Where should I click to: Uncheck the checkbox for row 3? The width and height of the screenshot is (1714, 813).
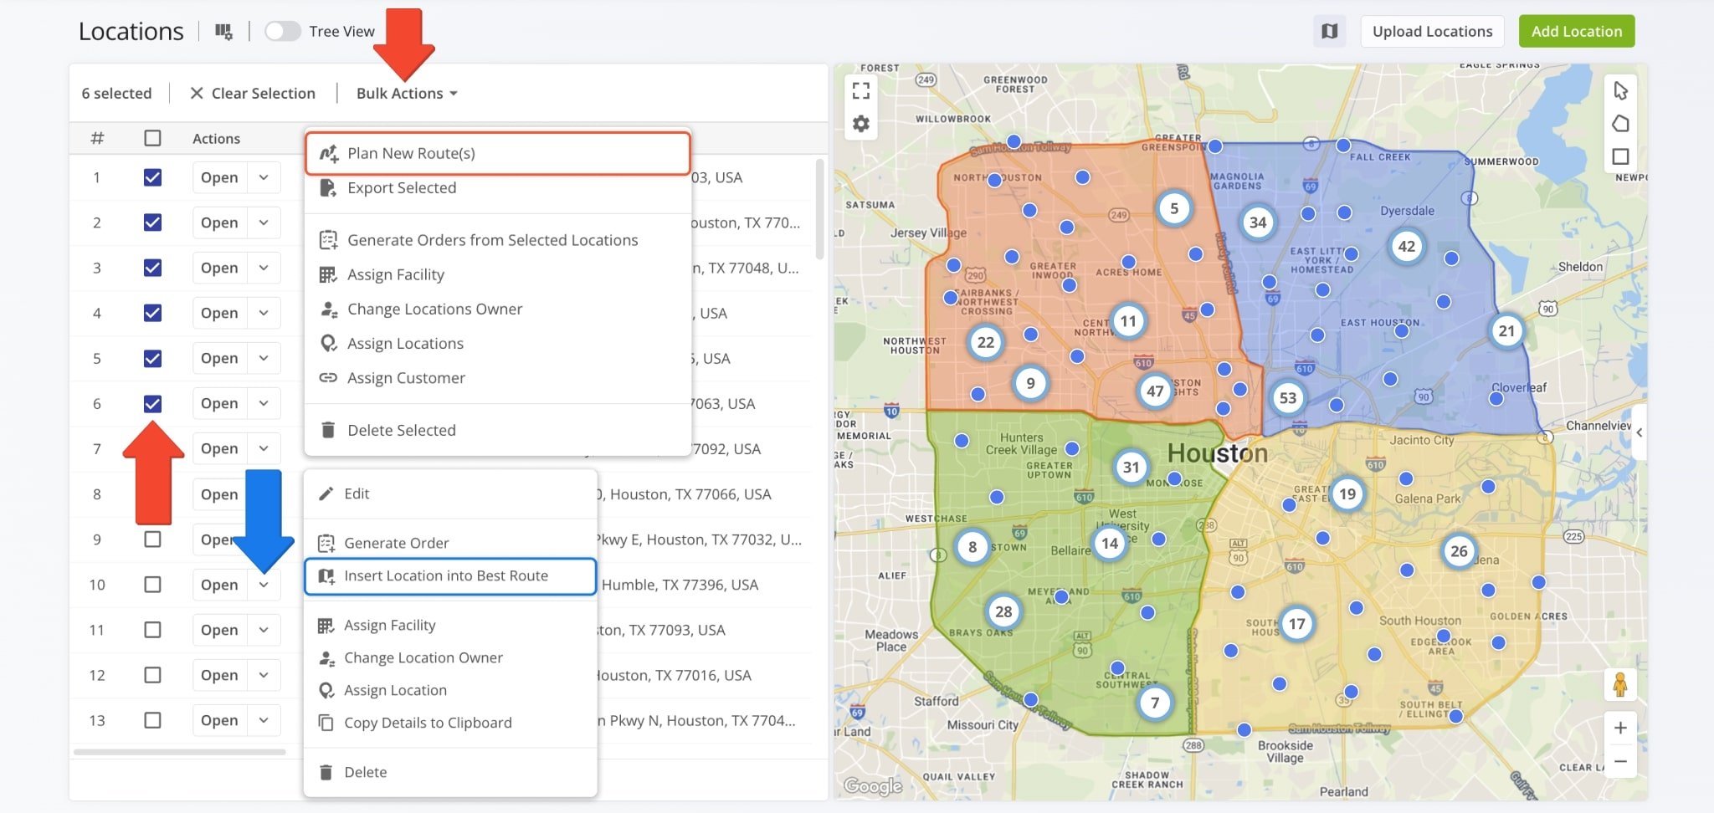(152, 268)
